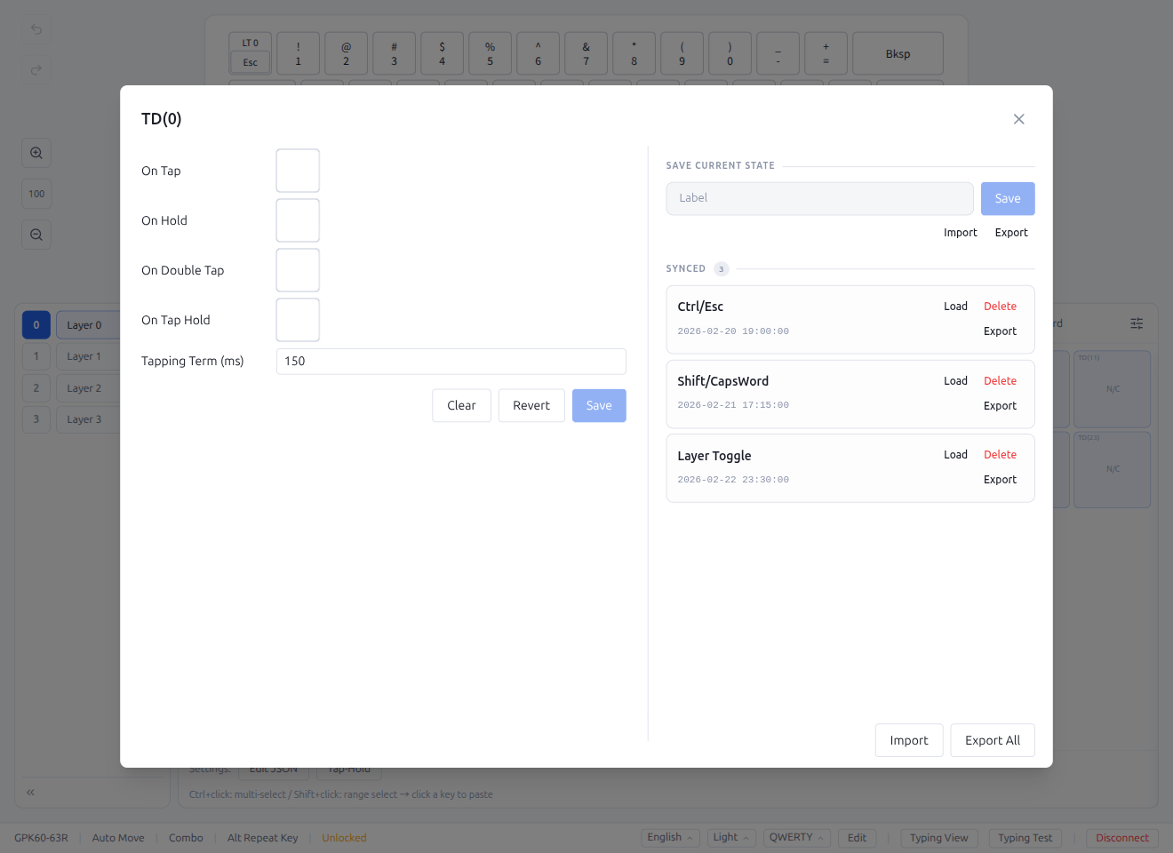Viewport: 1173px width, 853px height.
Task: Delete the Layer Toggle preset
Action: 1000,455
